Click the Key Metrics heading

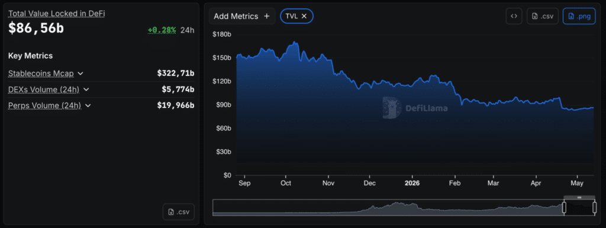(x=30, y=56)
